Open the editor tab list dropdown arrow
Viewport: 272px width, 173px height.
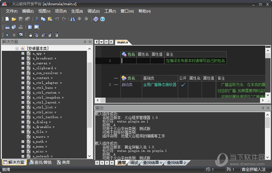tap(102, 42)
